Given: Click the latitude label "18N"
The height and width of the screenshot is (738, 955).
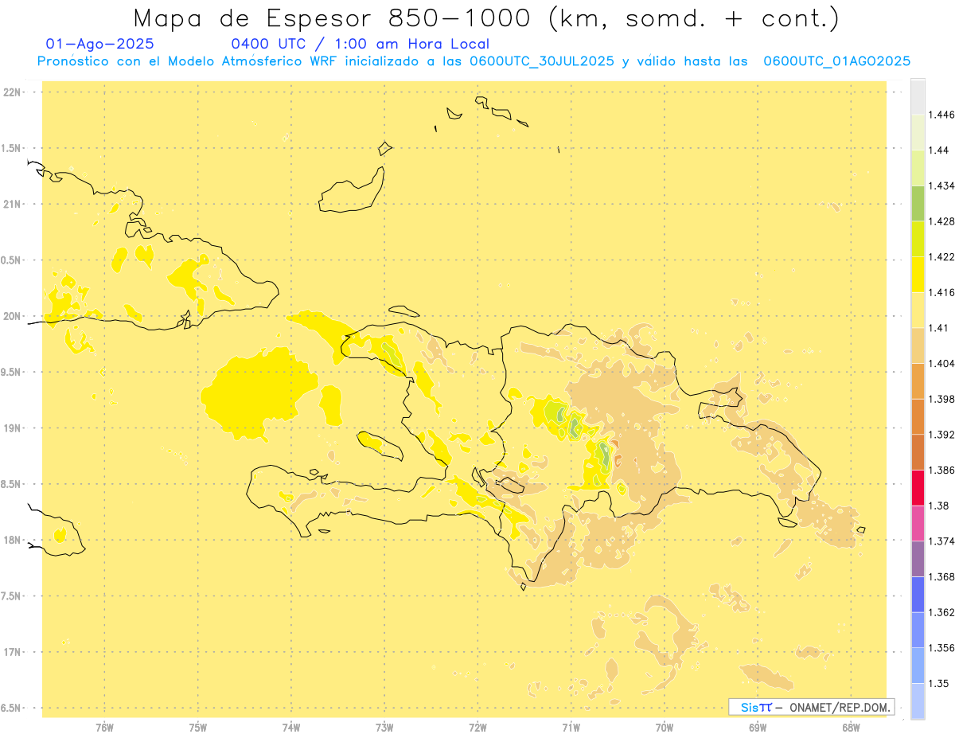Looking at the screenshot, I should [13, 541].
